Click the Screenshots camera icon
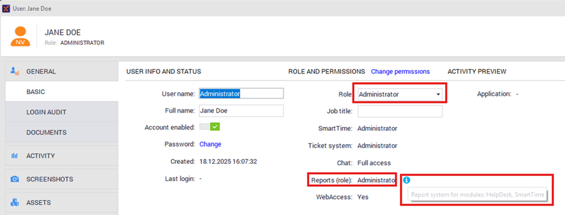The image size is (565, 215). (14, 179)
